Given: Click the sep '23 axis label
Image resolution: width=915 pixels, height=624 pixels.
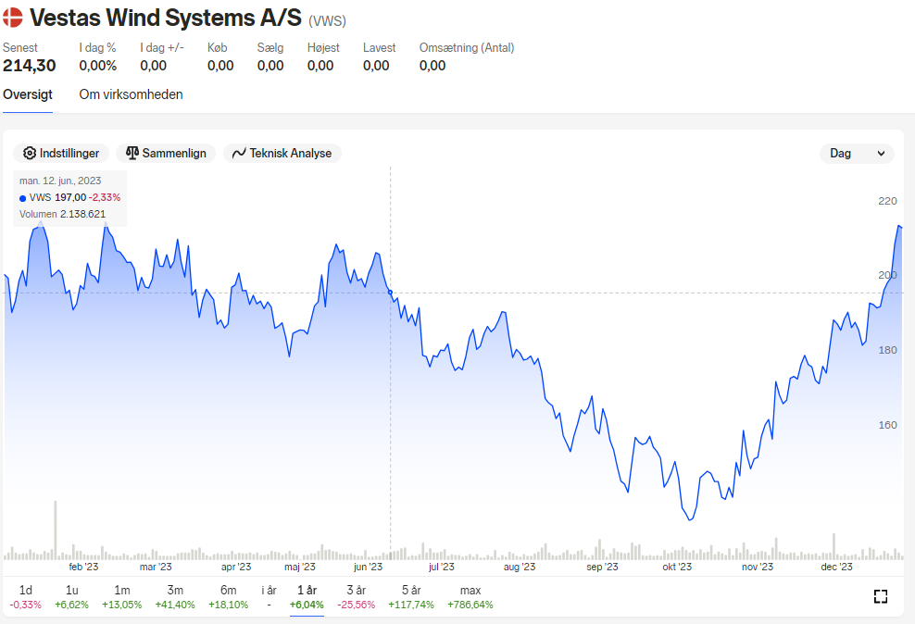Looking at the screenshot, I should [x=602, y=567].
